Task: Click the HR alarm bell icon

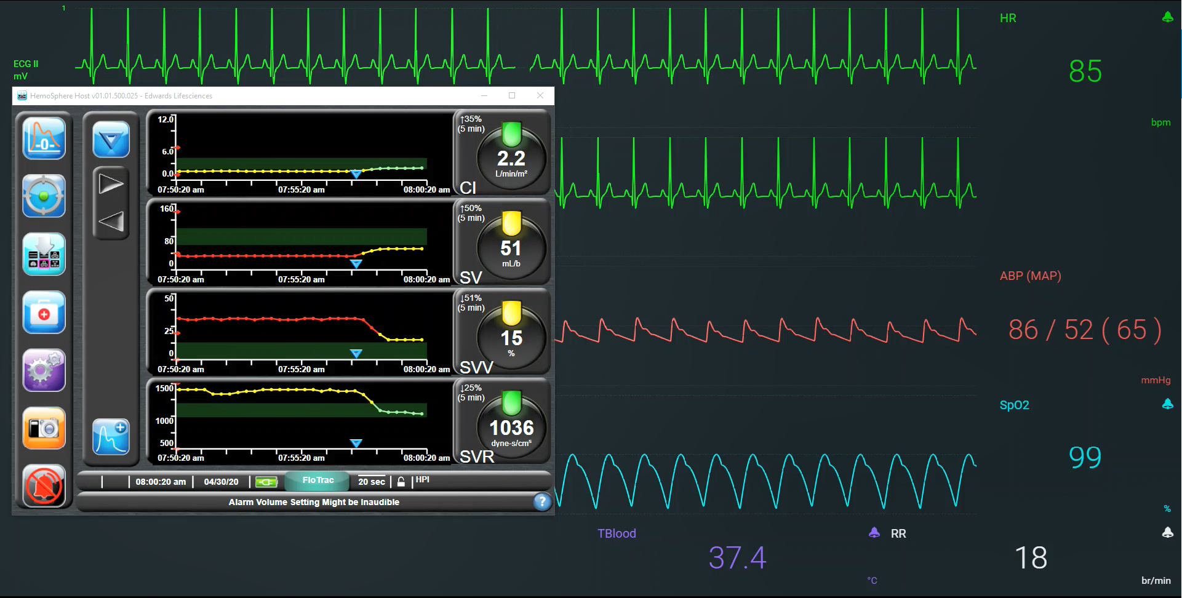Action: [1167, 17]
